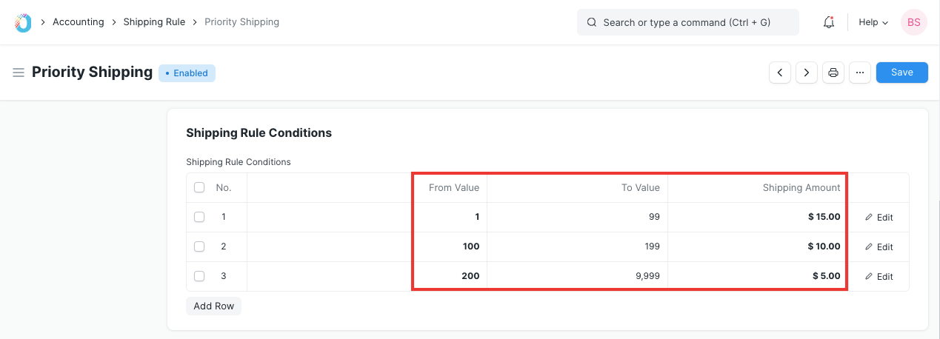Check the row 3 checkbox
The image size is (940, 339).
199,276
